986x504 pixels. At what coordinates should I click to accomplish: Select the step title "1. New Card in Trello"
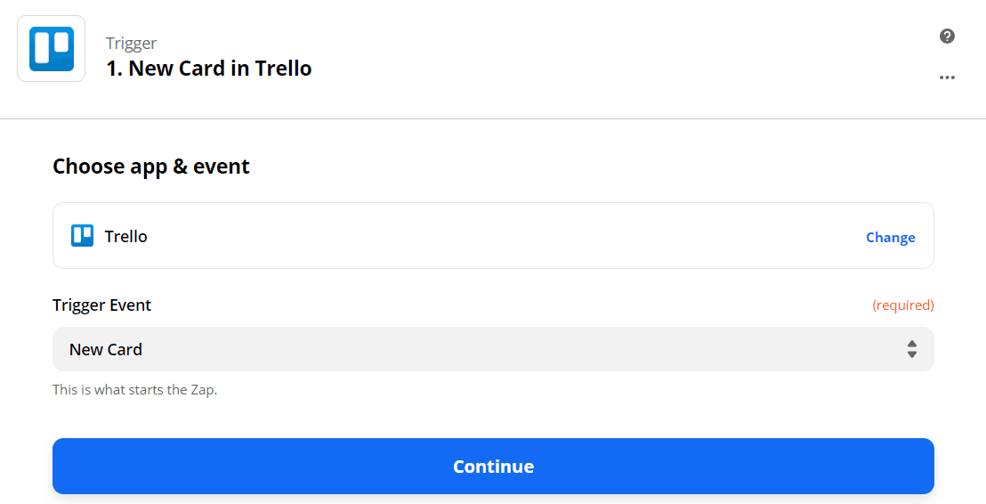(x=208, y=69)
